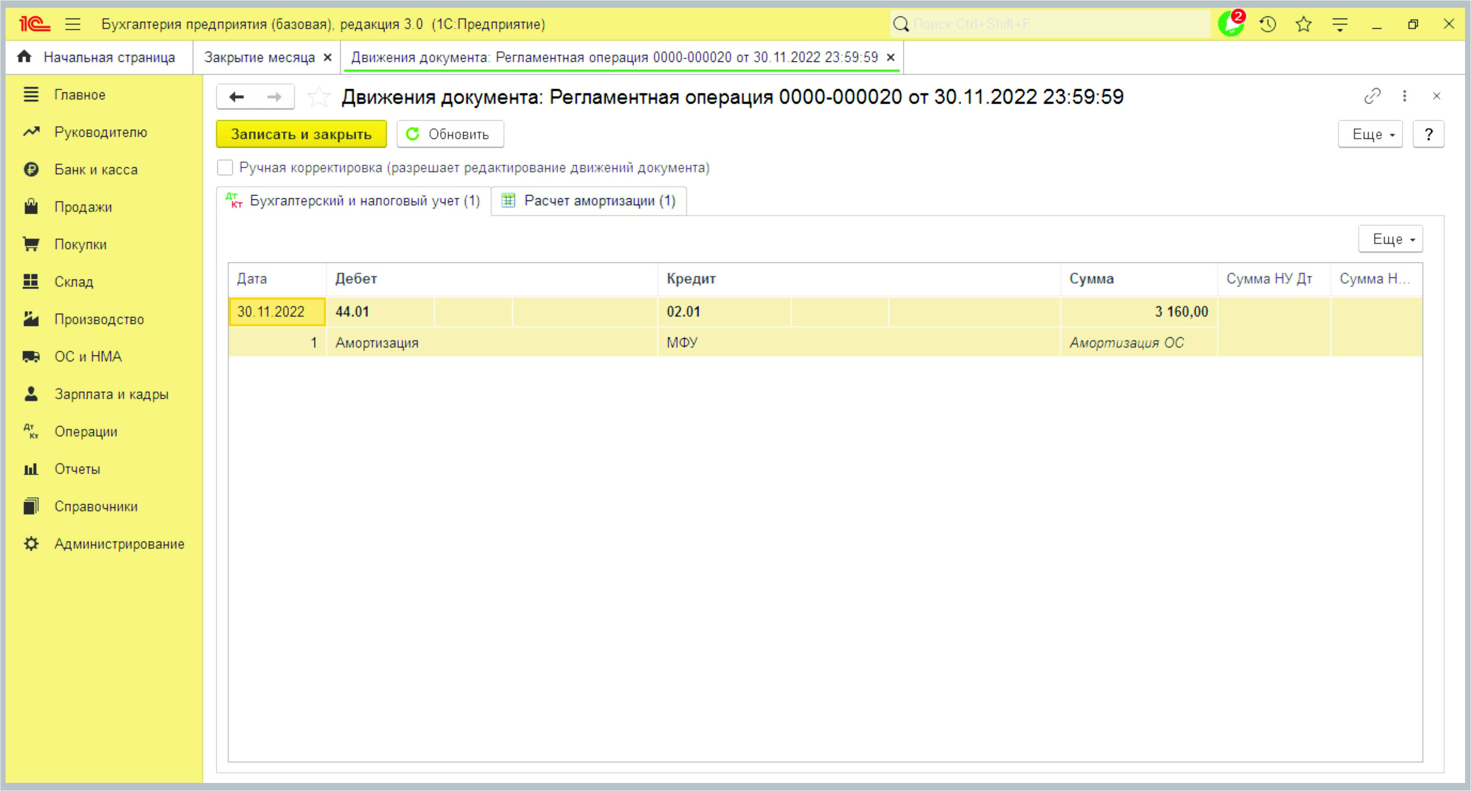This screenshot has height=791, width=1471.
Task: Click the Администрирование gear icon
Action: [x=31, y=544]
